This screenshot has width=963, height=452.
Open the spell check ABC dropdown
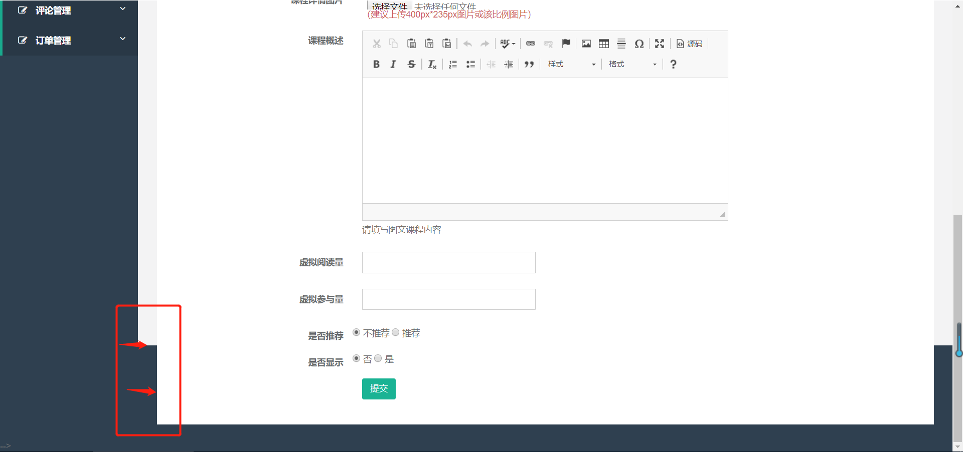click(x=508, y=44)
